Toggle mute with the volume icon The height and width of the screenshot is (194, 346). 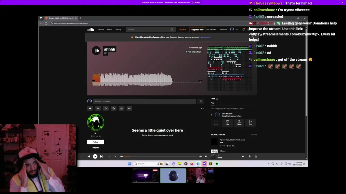(206, 156)
